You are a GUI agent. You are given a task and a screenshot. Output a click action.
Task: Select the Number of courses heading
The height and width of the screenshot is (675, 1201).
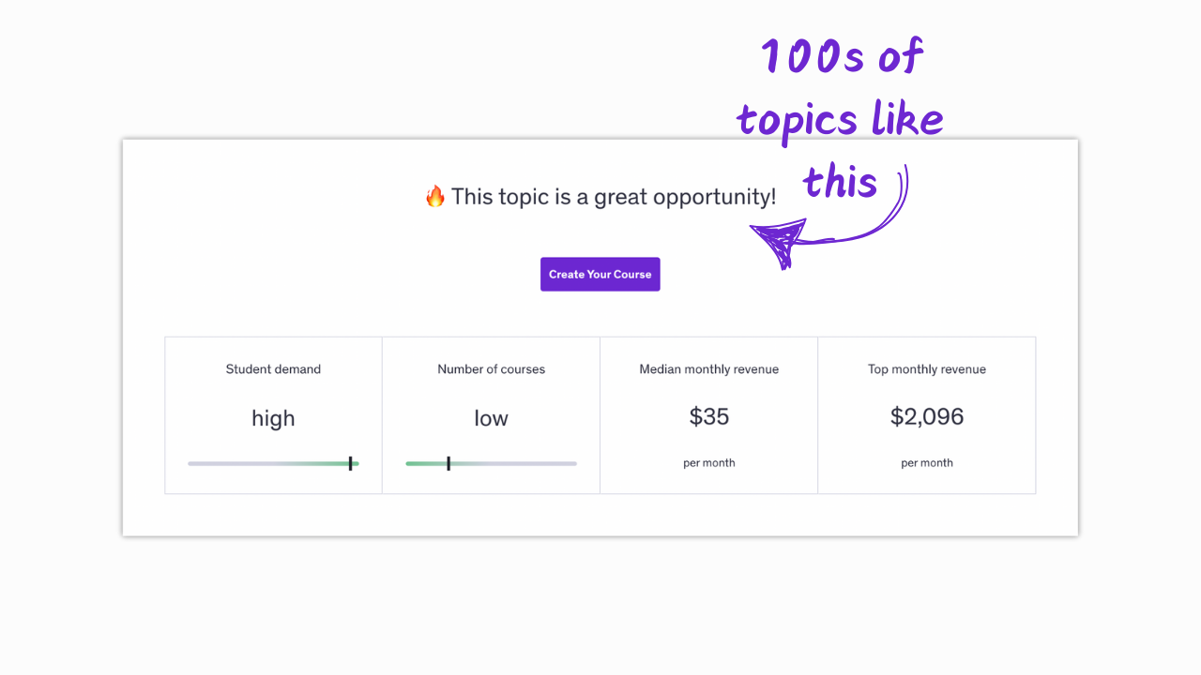tap(491, 369)
